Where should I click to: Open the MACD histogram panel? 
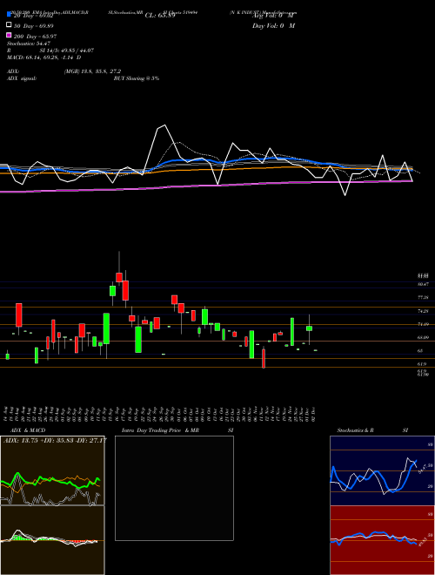click(52, 540)
